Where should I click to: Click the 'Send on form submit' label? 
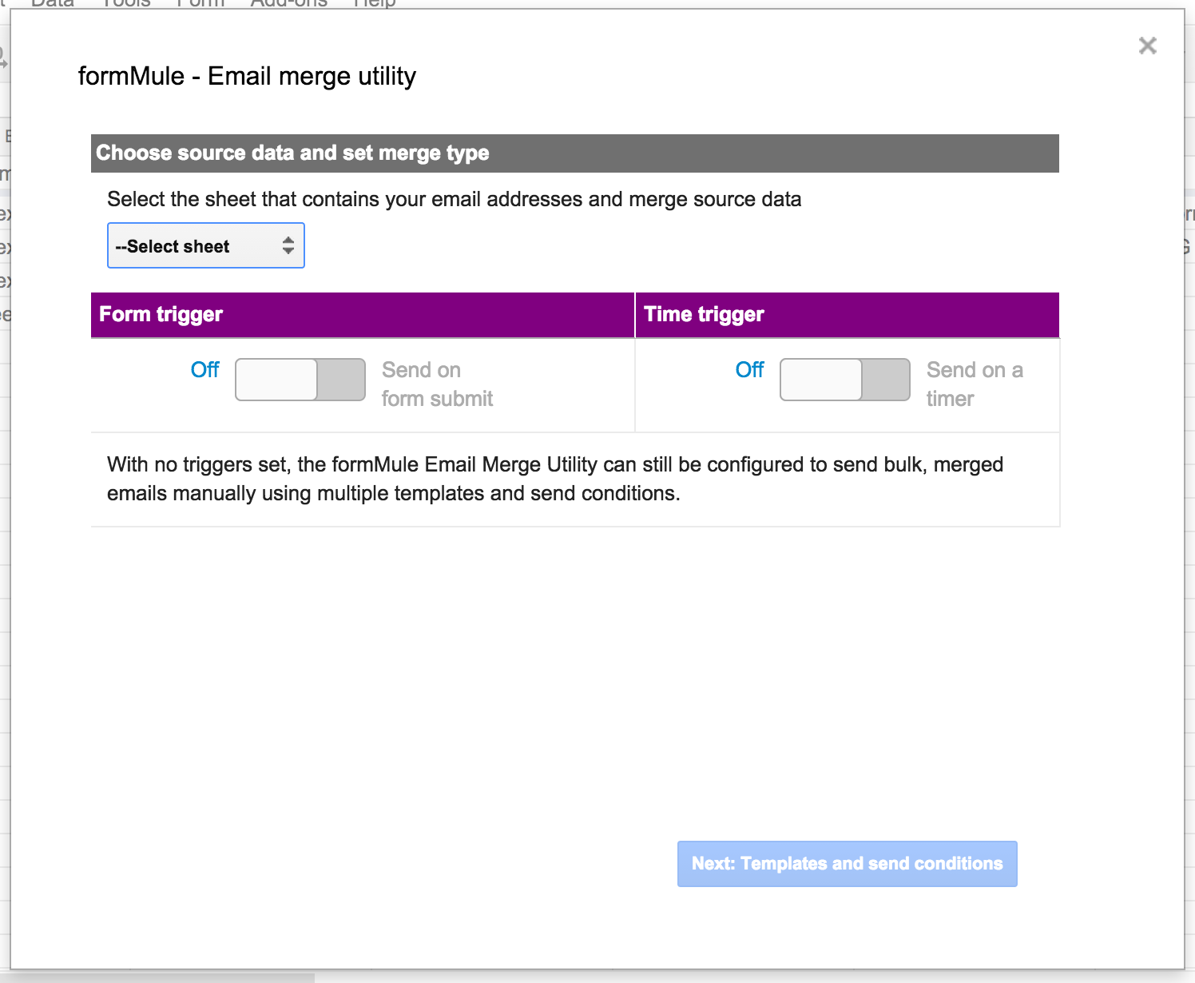(437, 384)
